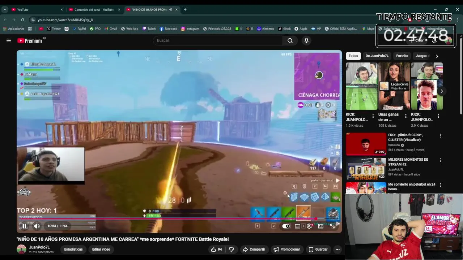Open the Aplicaciones apps shortcut
Viewport: 463px width, 260px height.
[x=14, y=29]
